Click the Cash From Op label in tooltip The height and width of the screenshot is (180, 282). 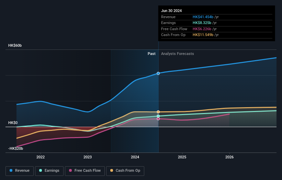tap(173, 35)
